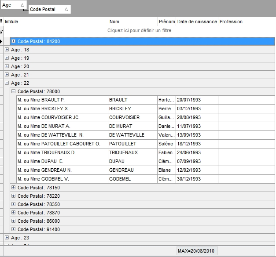Expand the Code Postal : 91400 group
Screen dimensions: 276x257
click(x=13, y=229)
